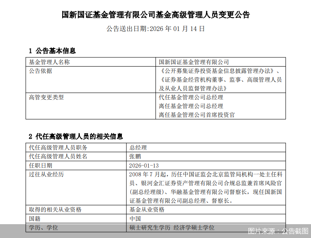Click the date value 2026-01-13
The width and height of the screenshot is (311, 238).
pyautogui.click(x=144, y=166)
